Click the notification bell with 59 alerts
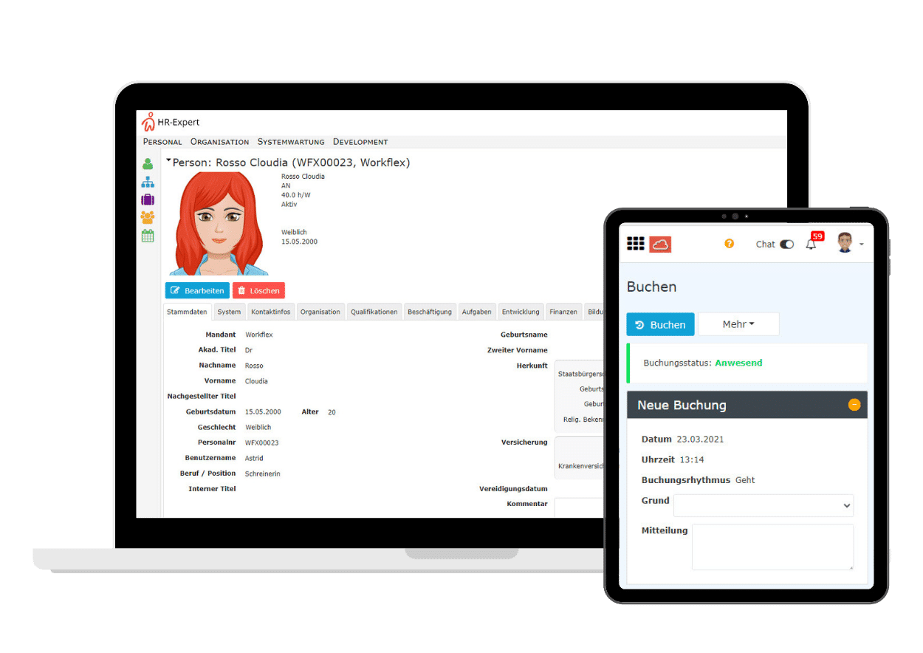This screenshot has width=923, height=653. [811, 244]
